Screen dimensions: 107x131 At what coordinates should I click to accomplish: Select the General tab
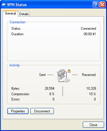click(10, 13)
